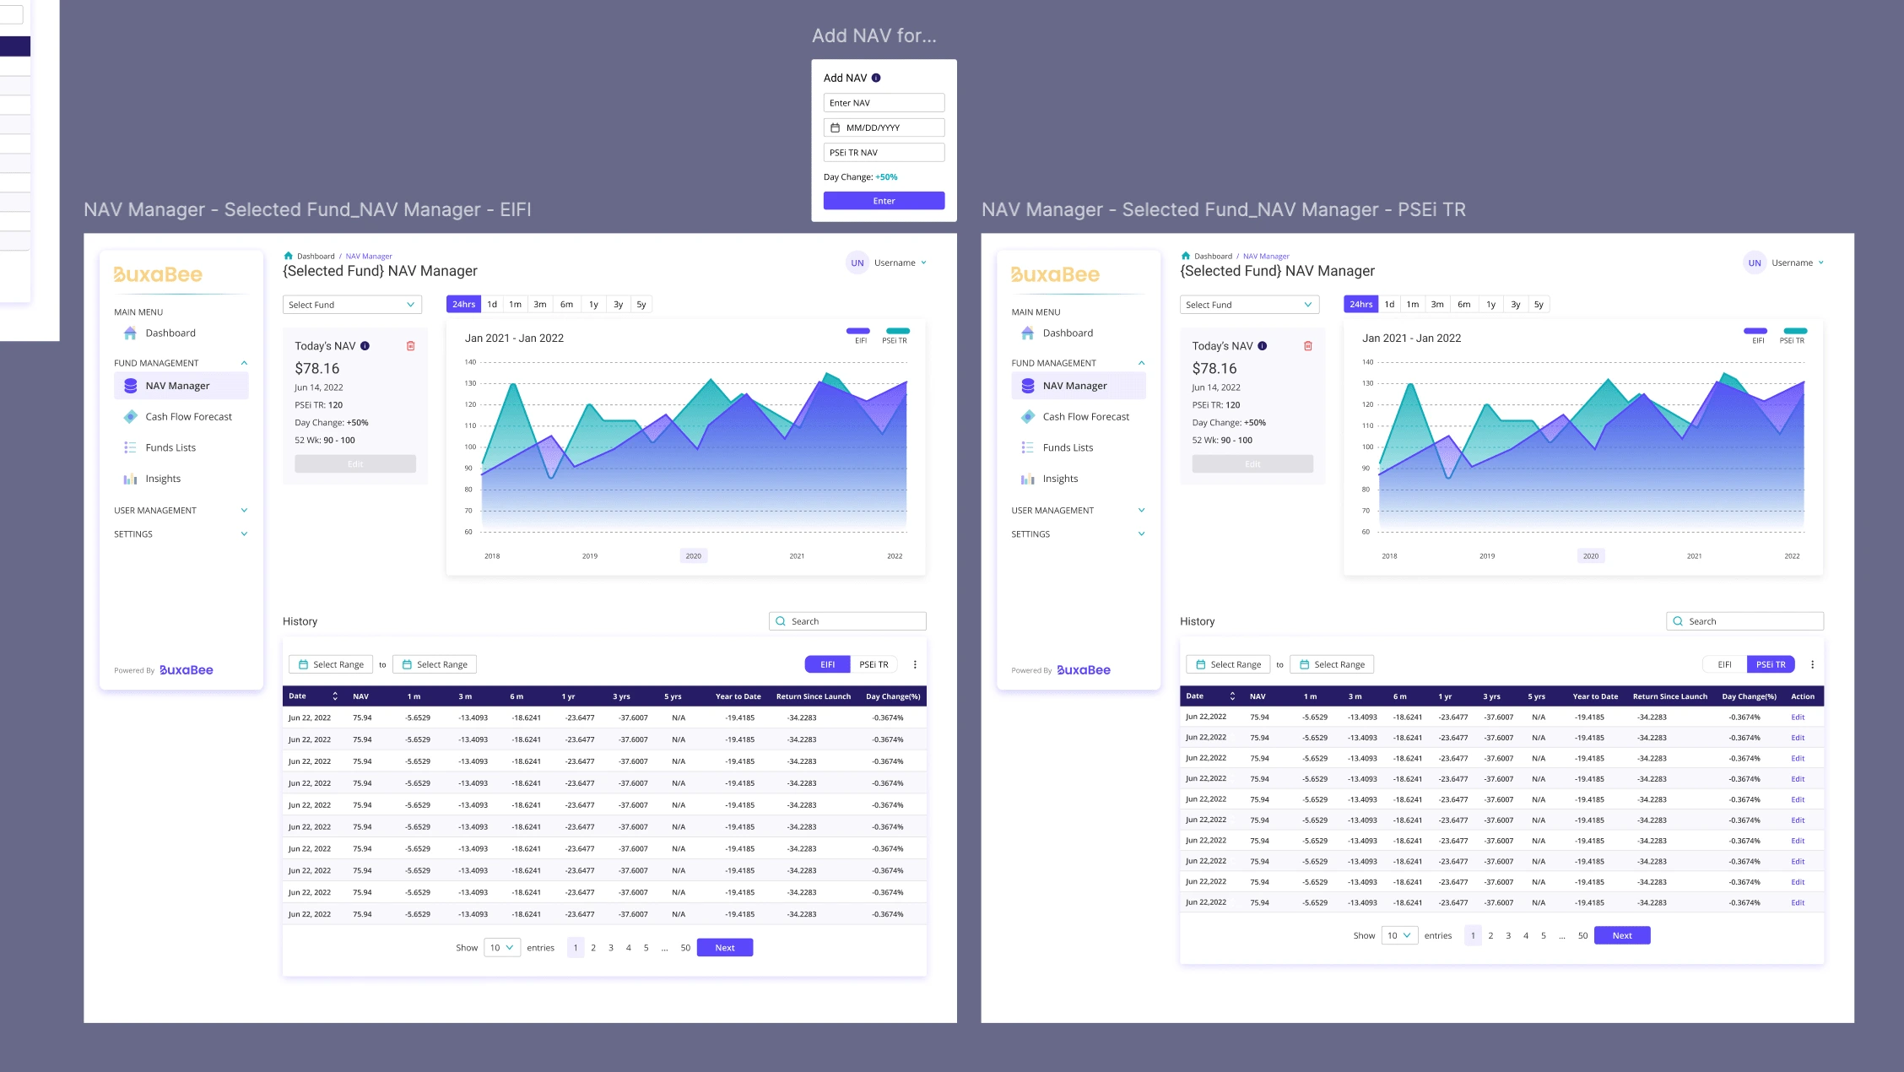This screenshot has height=1072, width=1904.
Task: Click the Today's NAV info dot icon
Action: 364,345
